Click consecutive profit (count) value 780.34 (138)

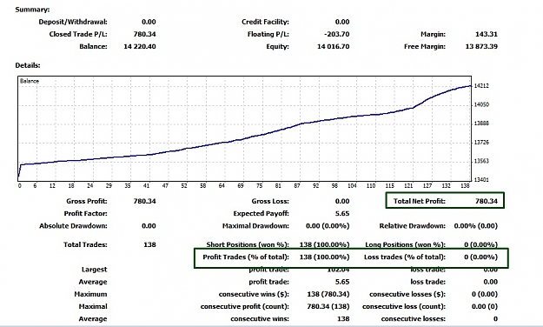pyautogui.click(x=328, y=307)
